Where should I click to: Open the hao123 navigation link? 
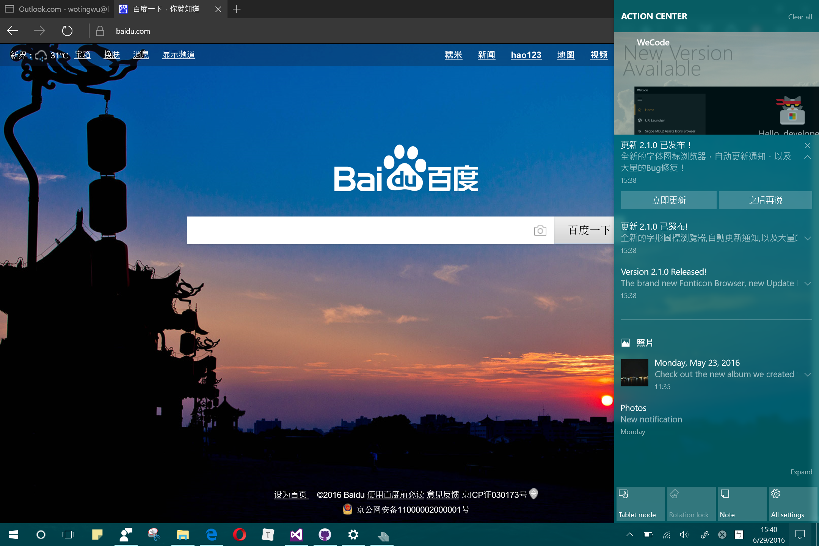coord(526,55)
